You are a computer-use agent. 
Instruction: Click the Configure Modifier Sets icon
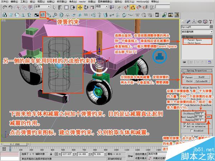[x=210, y=62]
